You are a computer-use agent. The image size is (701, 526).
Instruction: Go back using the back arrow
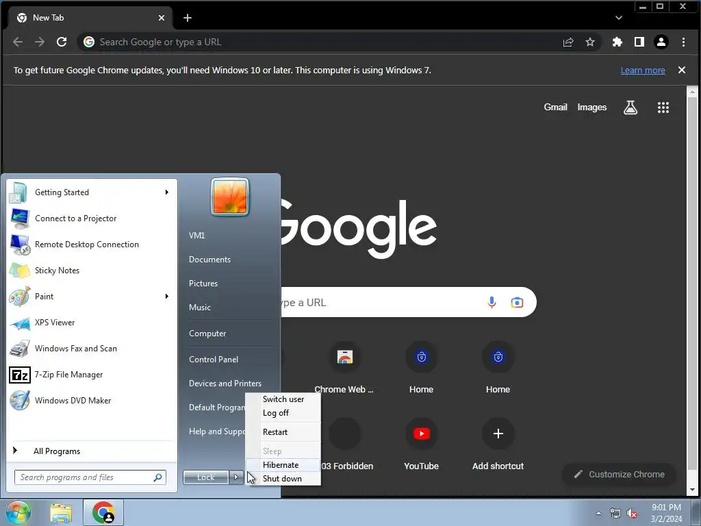coord(18,42)
